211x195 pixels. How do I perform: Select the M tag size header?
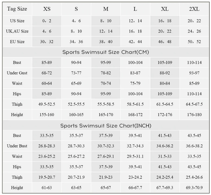pyautogui.click(x=106, y=9)
